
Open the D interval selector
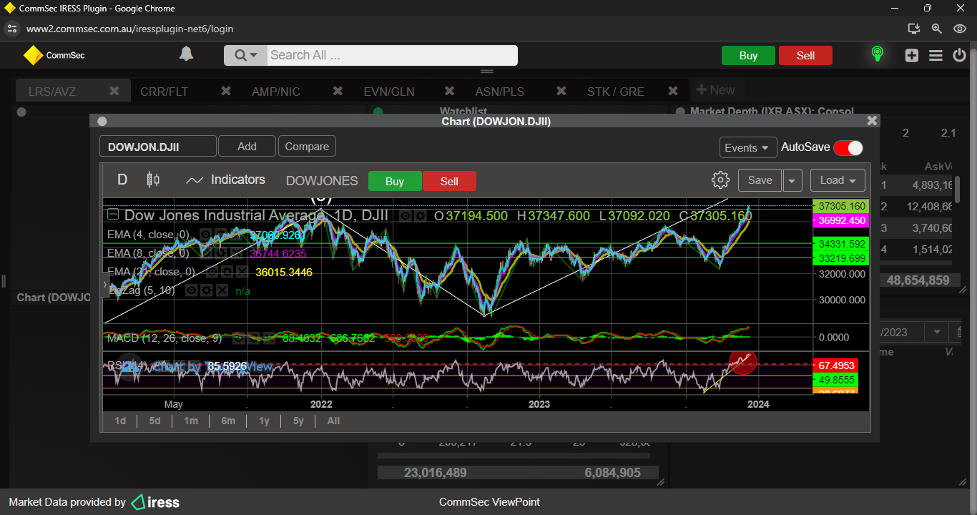pyautogui.click(x=122, y=180)
